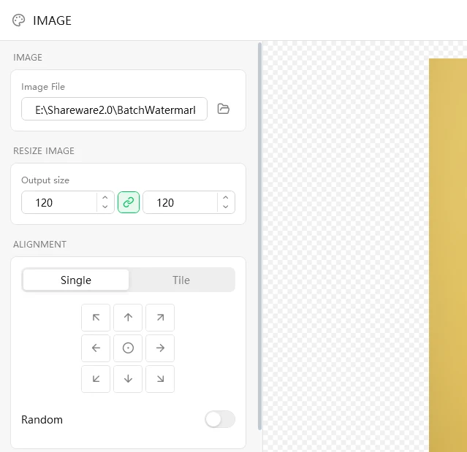This screenshot has width=467, height=452.
Task: Align watermark to center
Action: tap(128, 348)
